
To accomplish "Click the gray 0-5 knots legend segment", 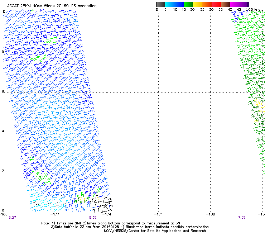I will coord(160,4).
